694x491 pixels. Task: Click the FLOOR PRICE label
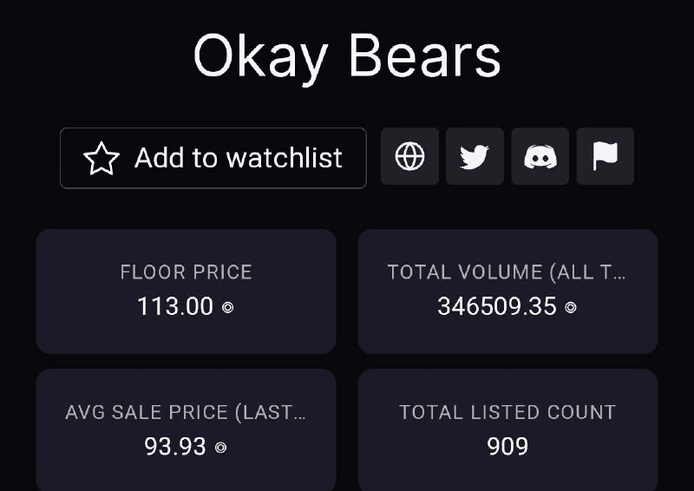pos(186,272)
